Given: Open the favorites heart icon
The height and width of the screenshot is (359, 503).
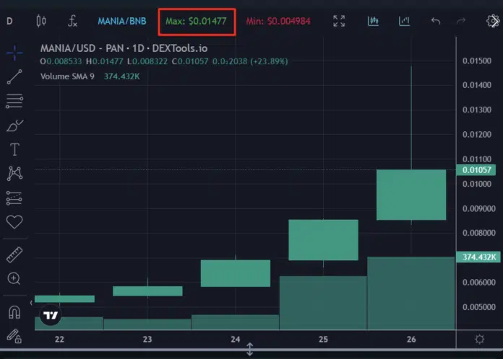Looking at the screenshot, I should coord(14,221).
